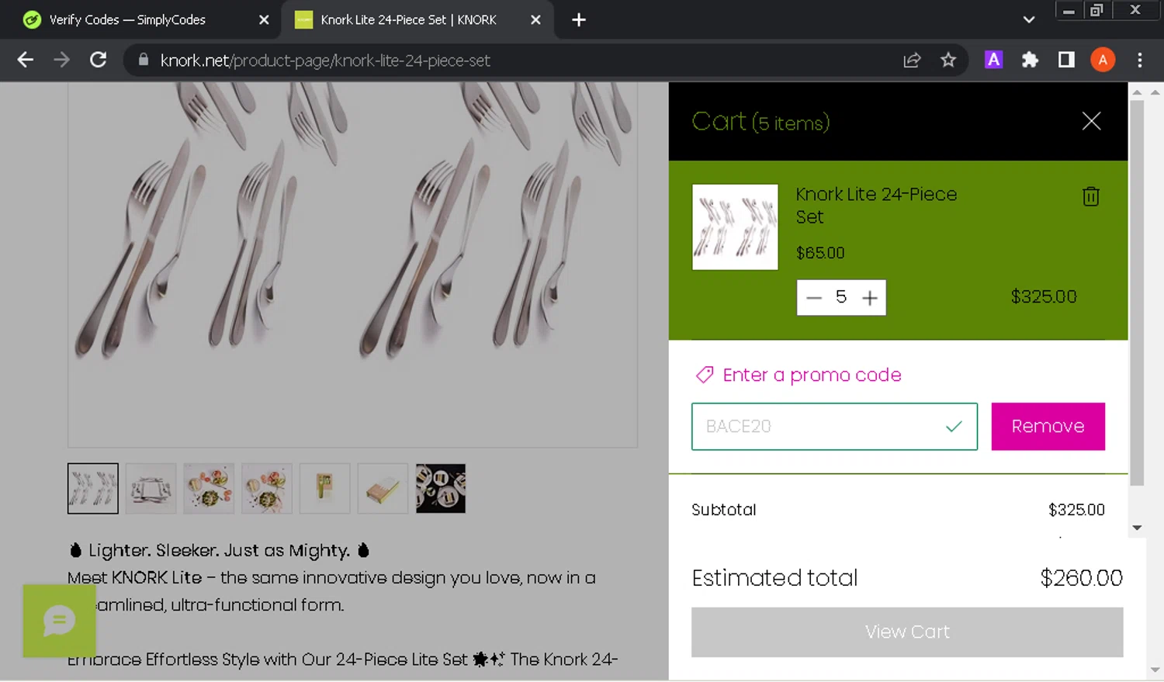Image resolution: width=1164 pixels, height=682 pixels.
Task: Open the profile avatar menu
Action: pyautogui.click(x=1103, y=60)
